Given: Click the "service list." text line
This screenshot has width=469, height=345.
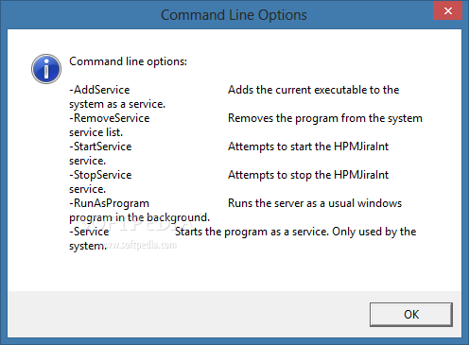Looking at the screenshot, I should (x=96, y=132).
